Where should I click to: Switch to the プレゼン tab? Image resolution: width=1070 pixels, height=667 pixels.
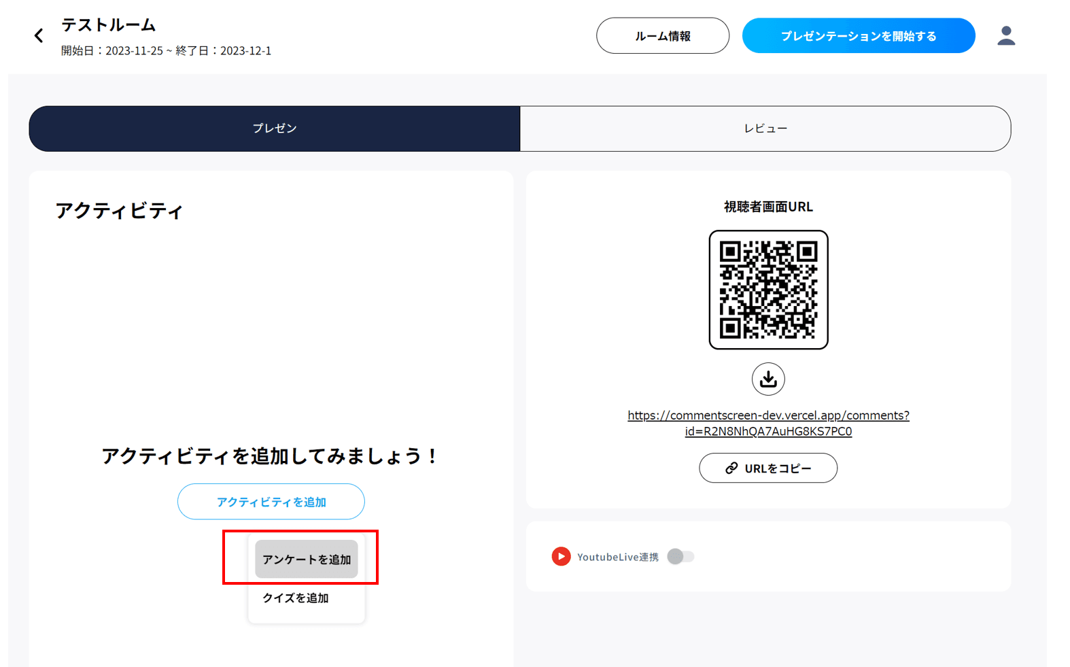(x=275, y=129)
